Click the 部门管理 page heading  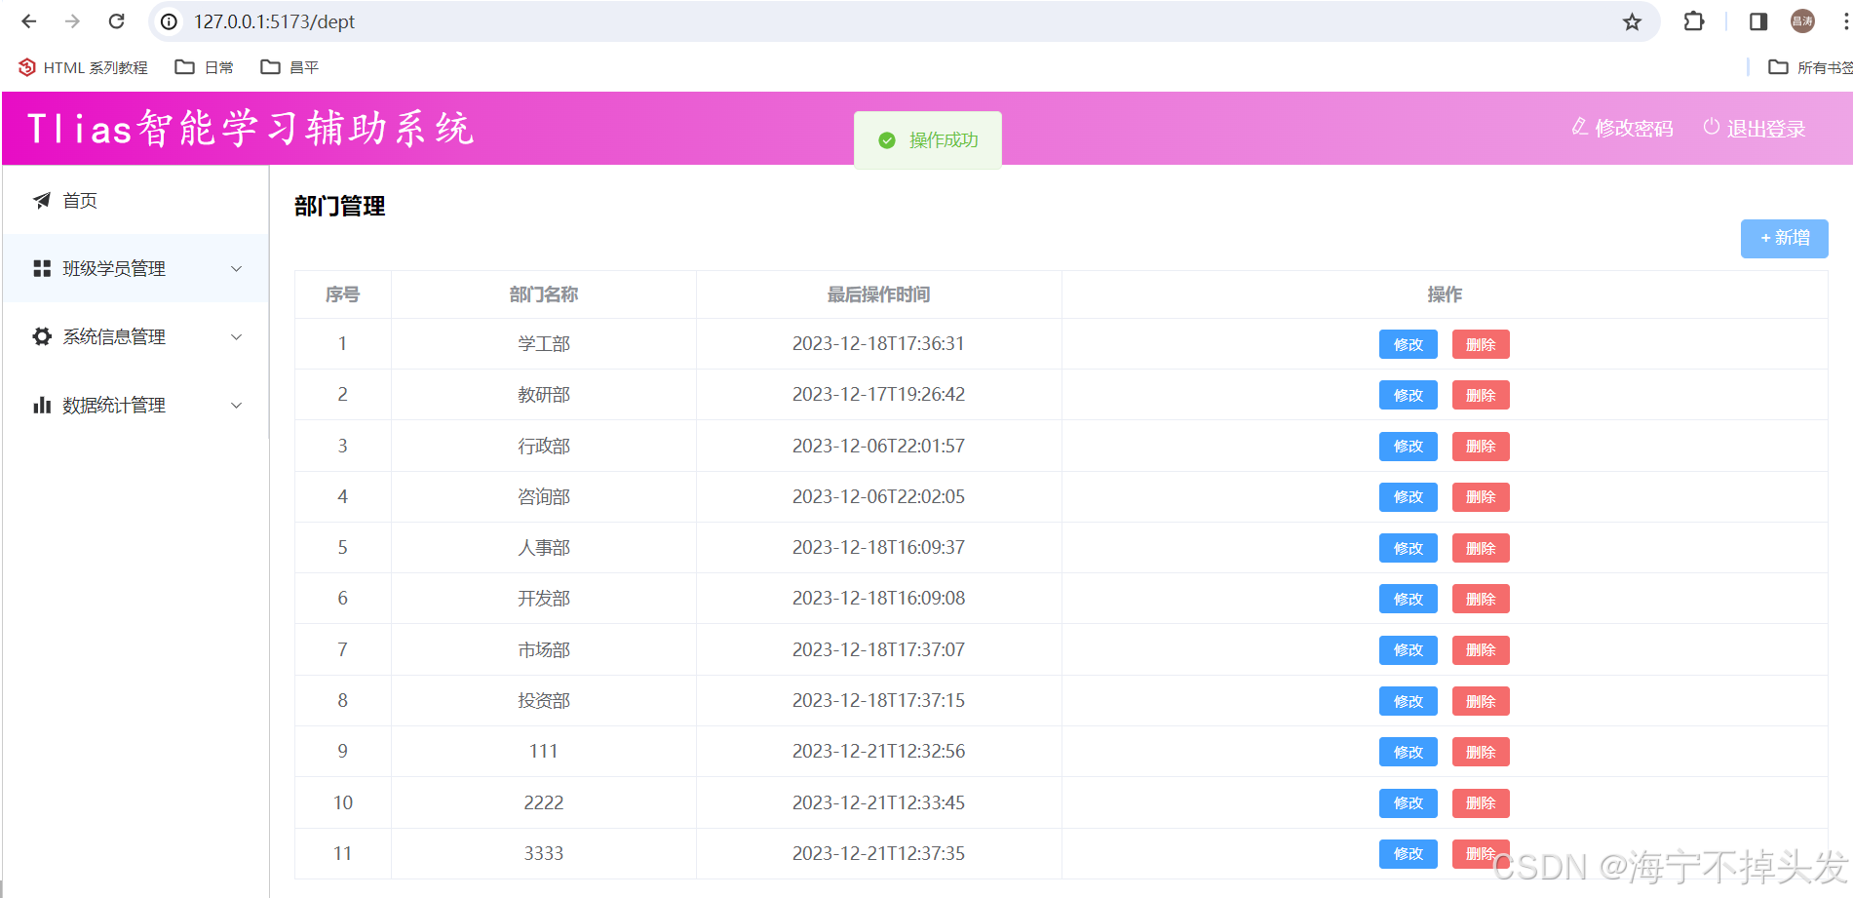pos(339,206)
